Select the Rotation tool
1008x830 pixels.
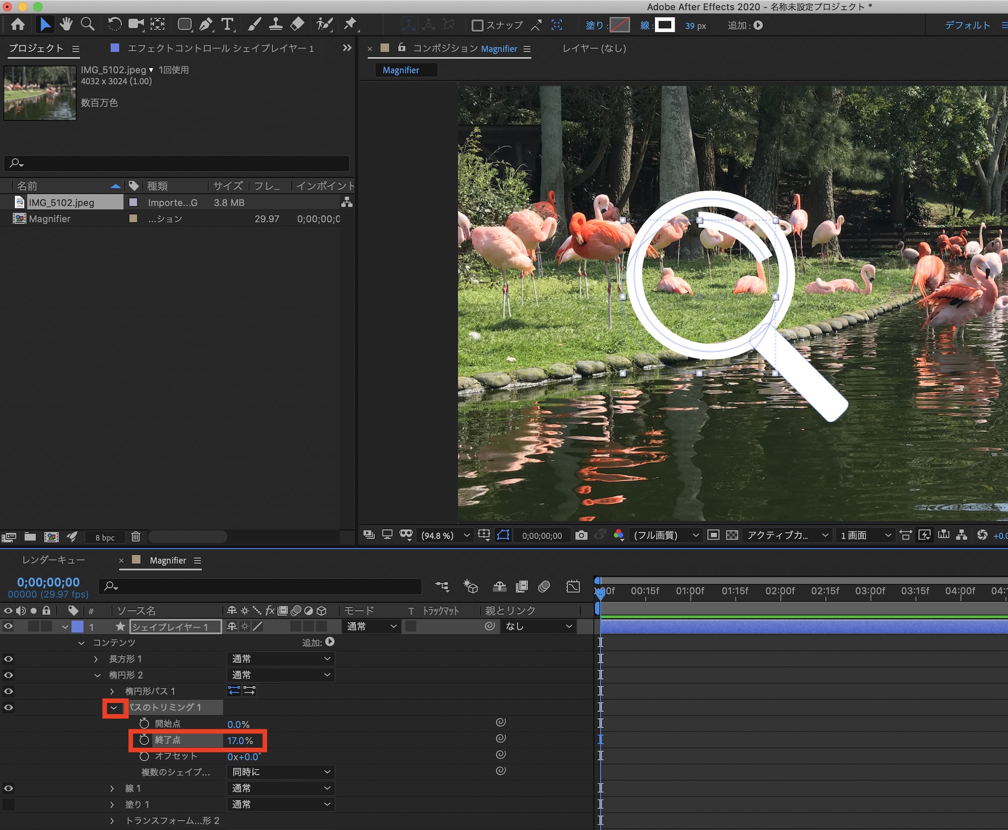[x=114, y=24]
